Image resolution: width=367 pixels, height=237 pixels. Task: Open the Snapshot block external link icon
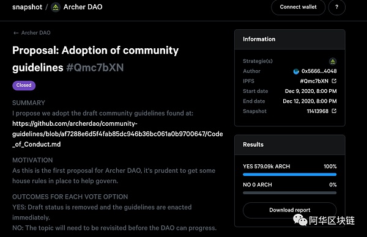tap(334, 111)
